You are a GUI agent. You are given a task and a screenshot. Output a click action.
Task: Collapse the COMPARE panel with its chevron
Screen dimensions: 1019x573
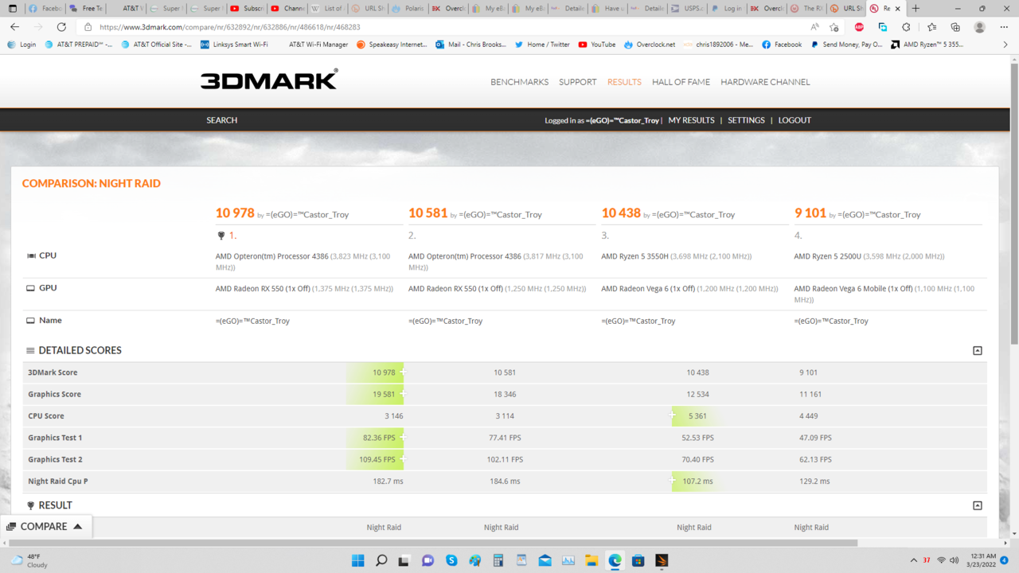76,526
